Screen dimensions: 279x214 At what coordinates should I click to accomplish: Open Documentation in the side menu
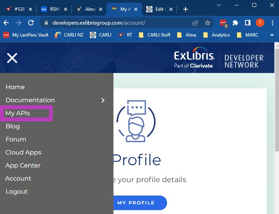[x=30, y=100]
